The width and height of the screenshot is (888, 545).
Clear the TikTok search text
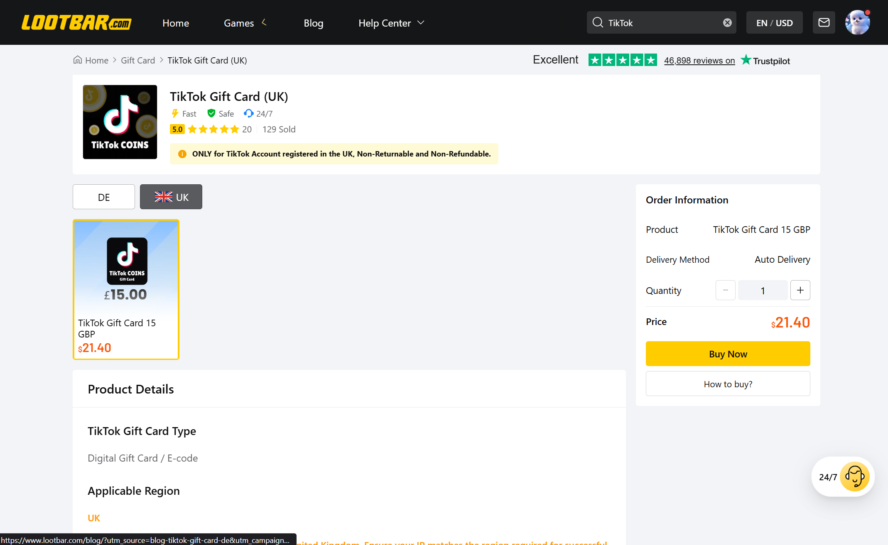[x=727, y=22]
